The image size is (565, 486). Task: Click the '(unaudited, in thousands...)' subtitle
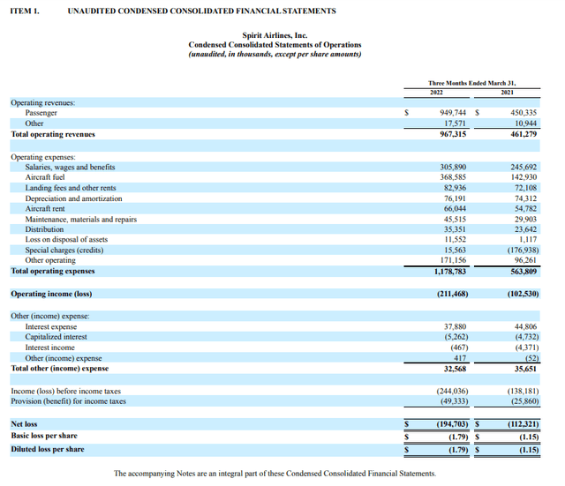pyautogui.click(x=275, y=54)
